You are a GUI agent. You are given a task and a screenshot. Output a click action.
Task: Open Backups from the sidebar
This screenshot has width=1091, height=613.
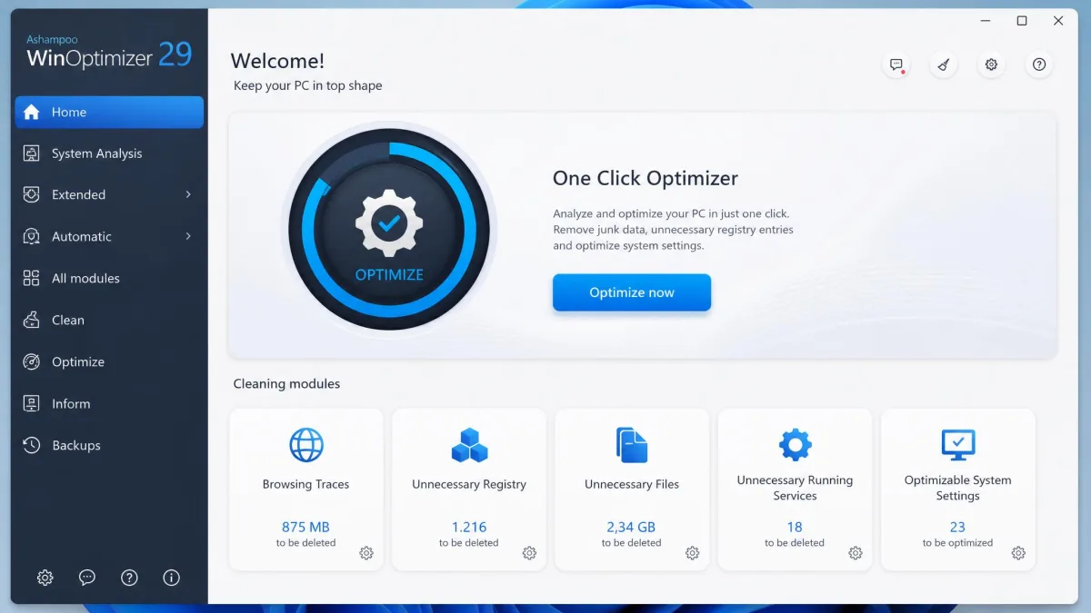[x=109, y=445]
